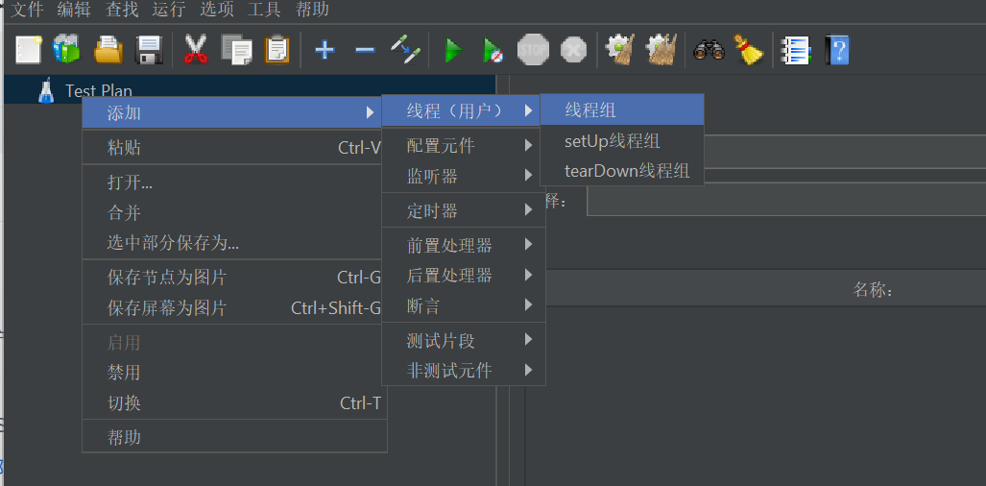
Task: Click the Shutdown round X icon
Action: [573, 49]
